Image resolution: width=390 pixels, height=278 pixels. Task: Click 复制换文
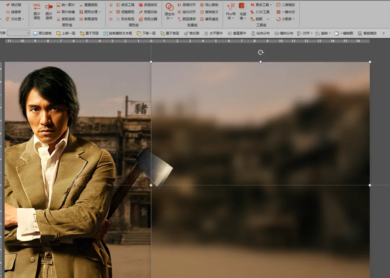coord(209,12)
